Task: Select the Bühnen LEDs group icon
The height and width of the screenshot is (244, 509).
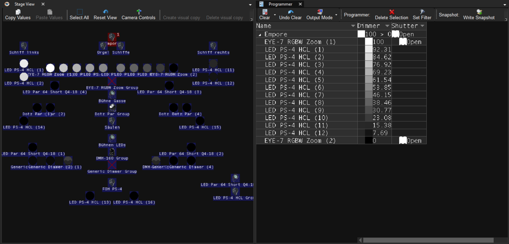Action: [112, 138]
